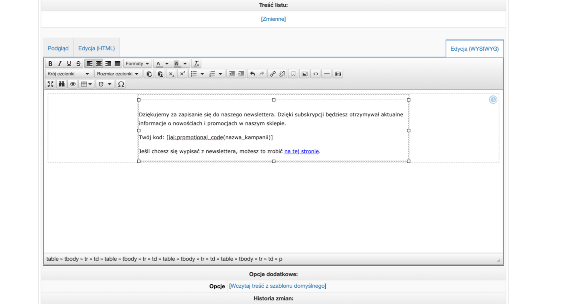Align text to the left
Image resolution: width=565 pixels, height=304 pixels.
[89, 64]
